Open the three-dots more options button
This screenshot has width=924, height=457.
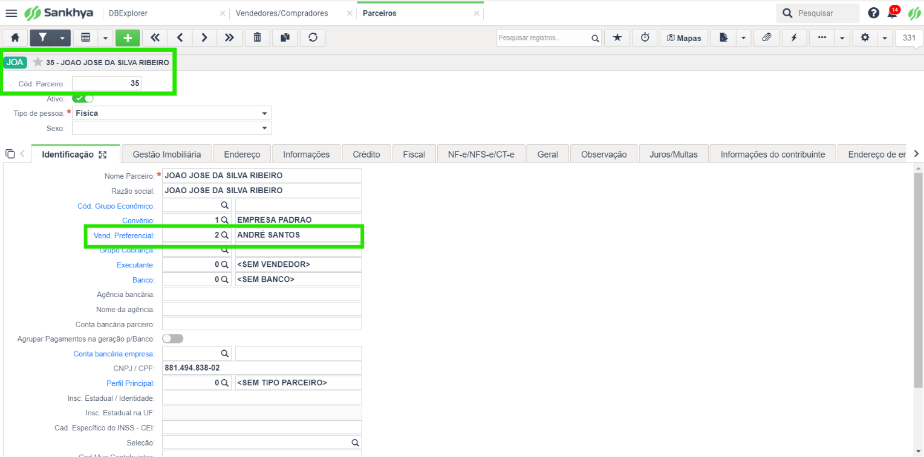(x=822, y=37)
